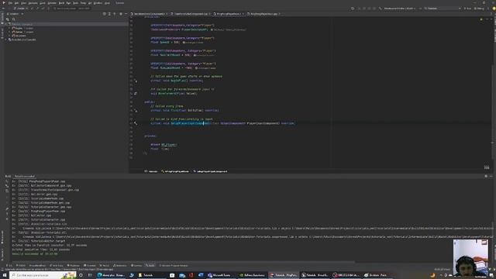Open the Build tool window button in bottom bar
The width and height of the screenshot is (496, 279).
[150, 266]
